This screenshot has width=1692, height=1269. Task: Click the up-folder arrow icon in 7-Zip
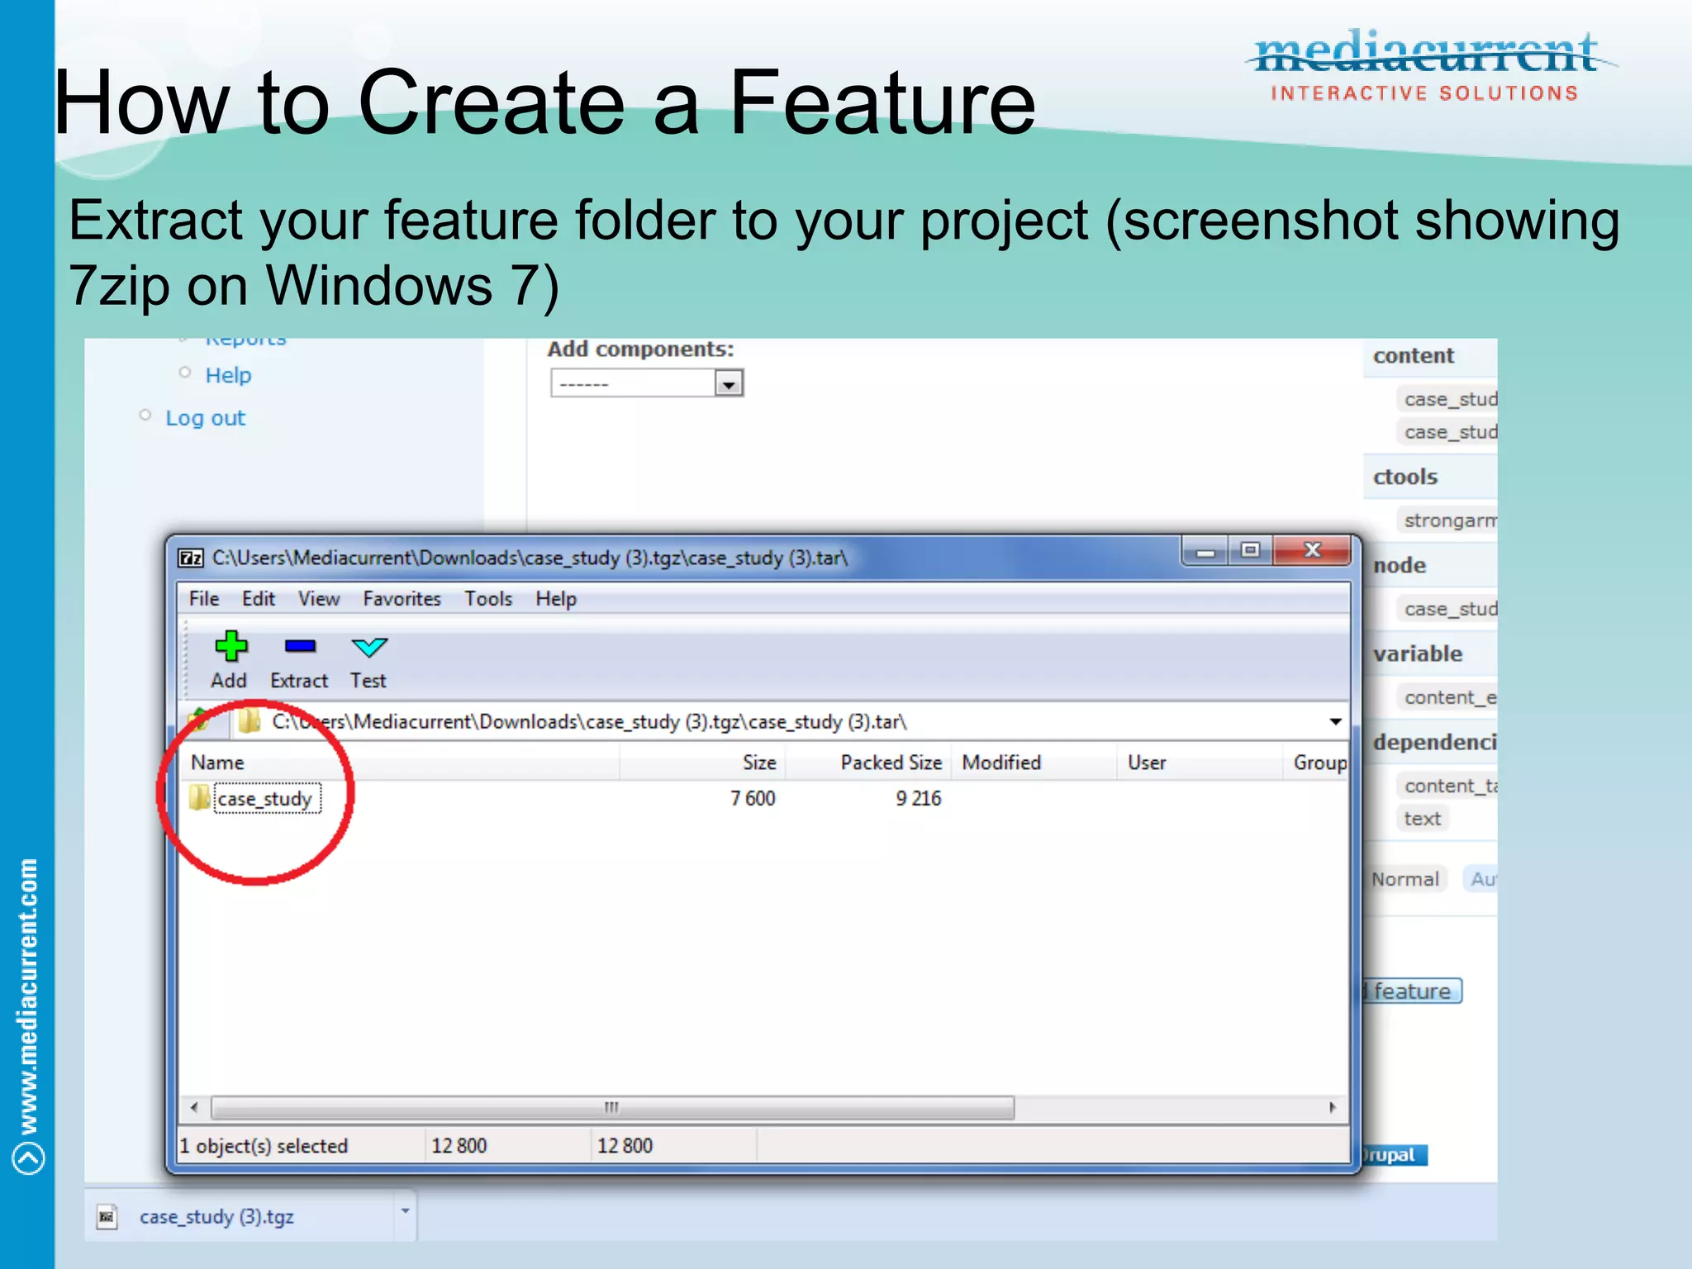(x=198, y=720)
